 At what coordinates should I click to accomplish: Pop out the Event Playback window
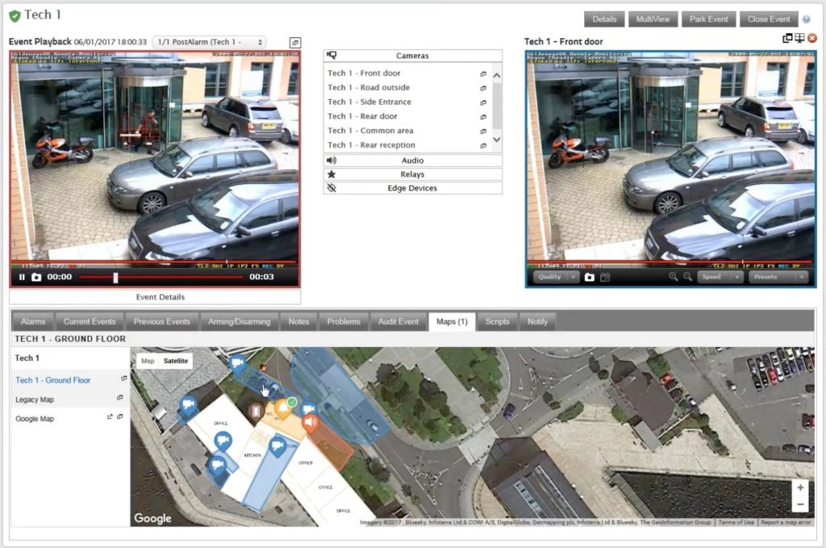pyautogui.click(x=294, y=42)
